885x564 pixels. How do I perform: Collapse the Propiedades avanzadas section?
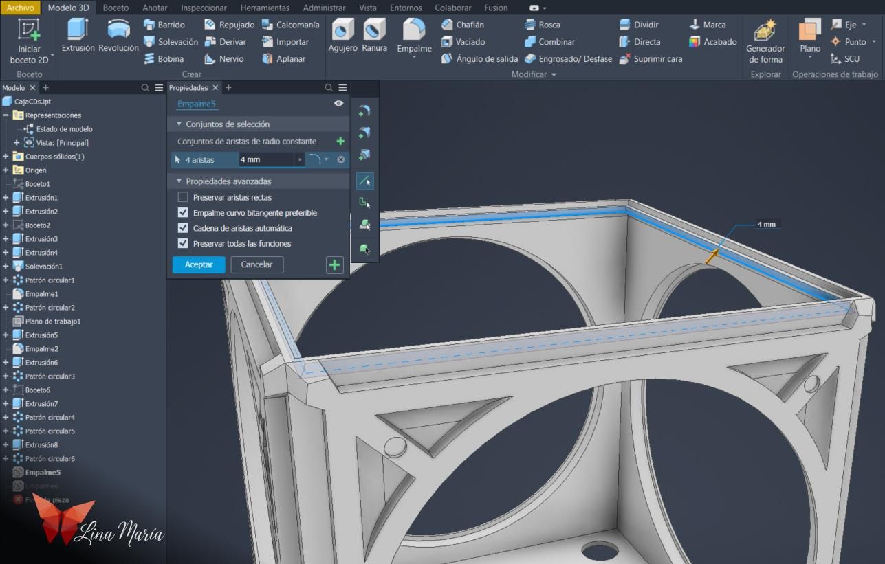tap(179, 181)
